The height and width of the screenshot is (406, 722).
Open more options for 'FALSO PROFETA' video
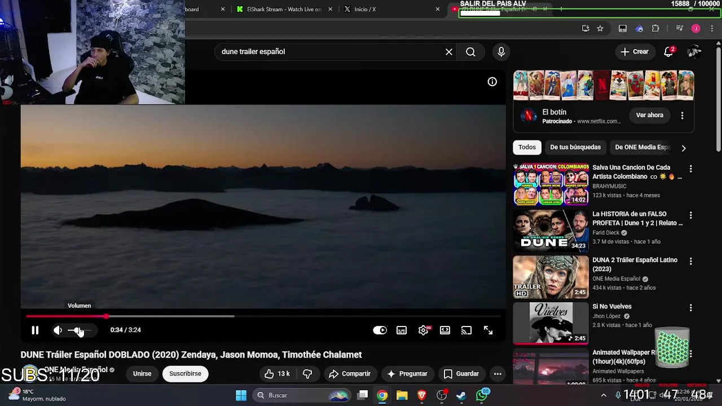690,215
